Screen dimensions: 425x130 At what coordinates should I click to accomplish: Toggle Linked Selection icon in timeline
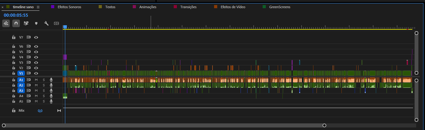point(26,23)
